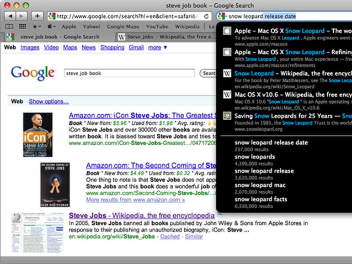Open the Apple logo bookmarks dropdown
The height and width of the screenshot is (264, 352).
coord(51,26)
